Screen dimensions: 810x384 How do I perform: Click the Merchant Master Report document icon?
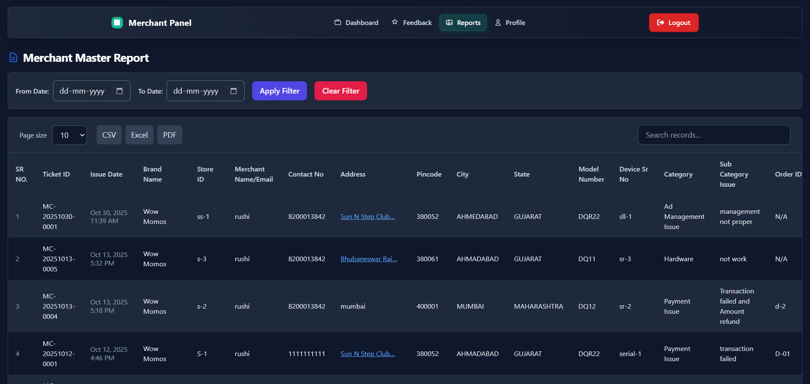coord(14,58)
